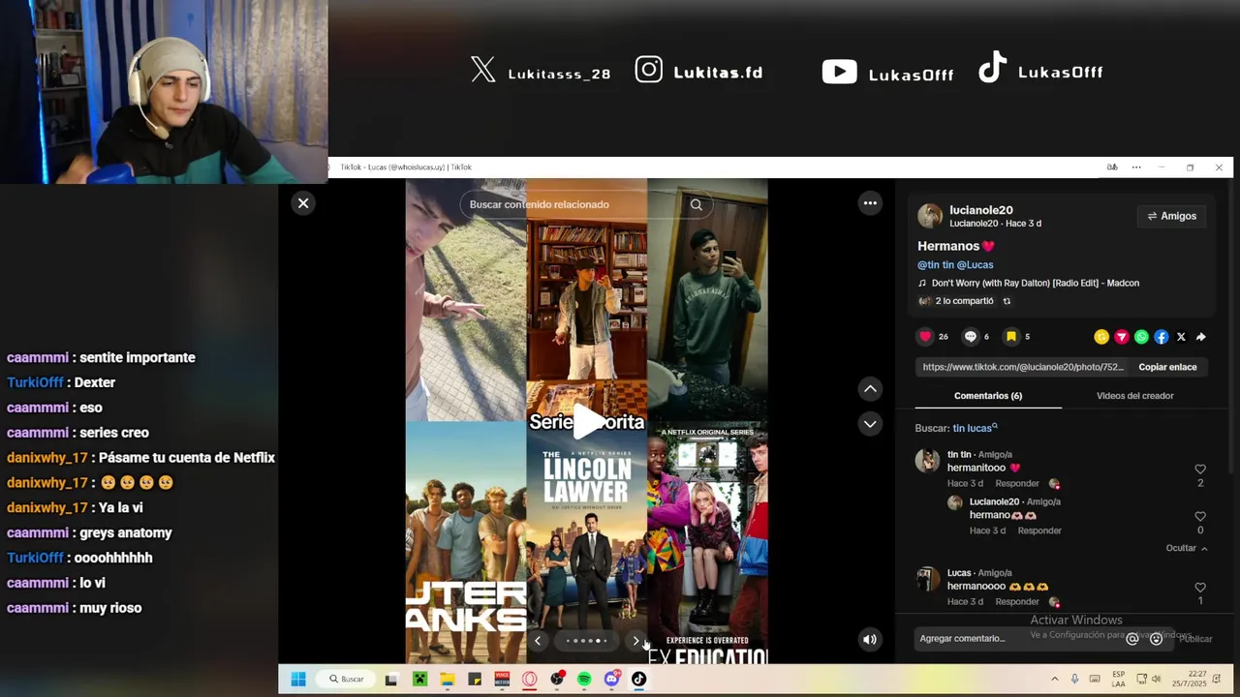Open tin tin commenter avatar
The image size is (1240, 697).
coord(927,461)
